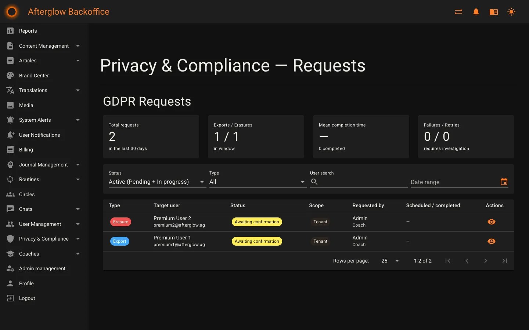Click the Media image icon
The image size is (529, 330).
pyautogui.click(x=10, y=105)
